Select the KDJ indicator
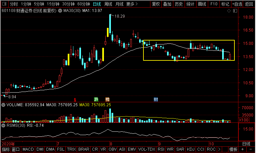Image resolution: width=256 pixels, height=153 pixels. coord(191,149)
